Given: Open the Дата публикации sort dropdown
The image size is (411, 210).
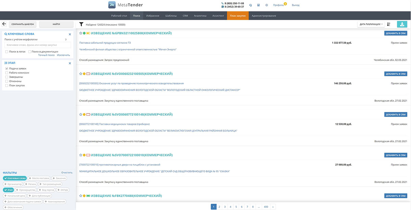Looking at the screenshot, I should click(371, 24).
